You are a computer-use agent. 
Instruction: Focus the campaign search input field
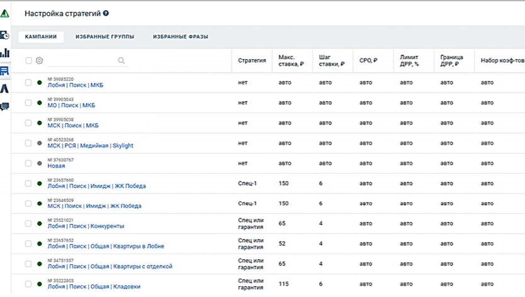pos(82,61)
